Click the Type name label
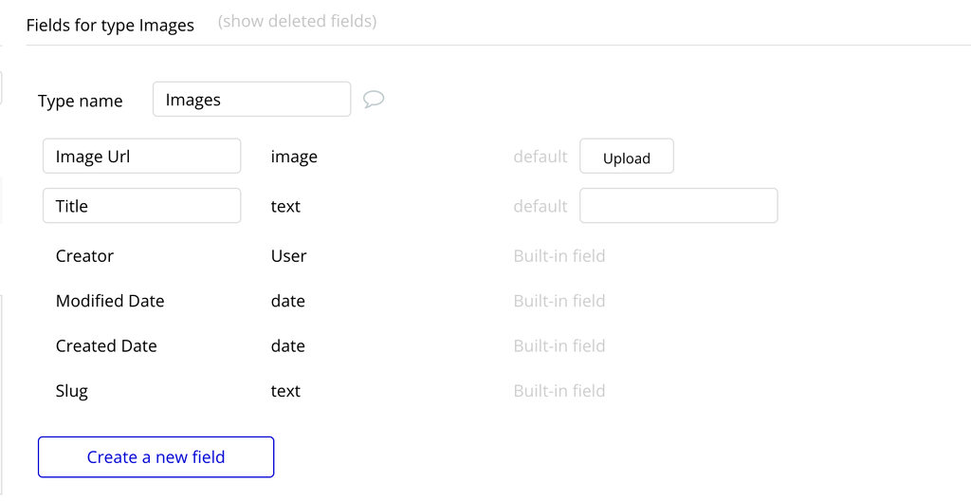 (81, 102)
